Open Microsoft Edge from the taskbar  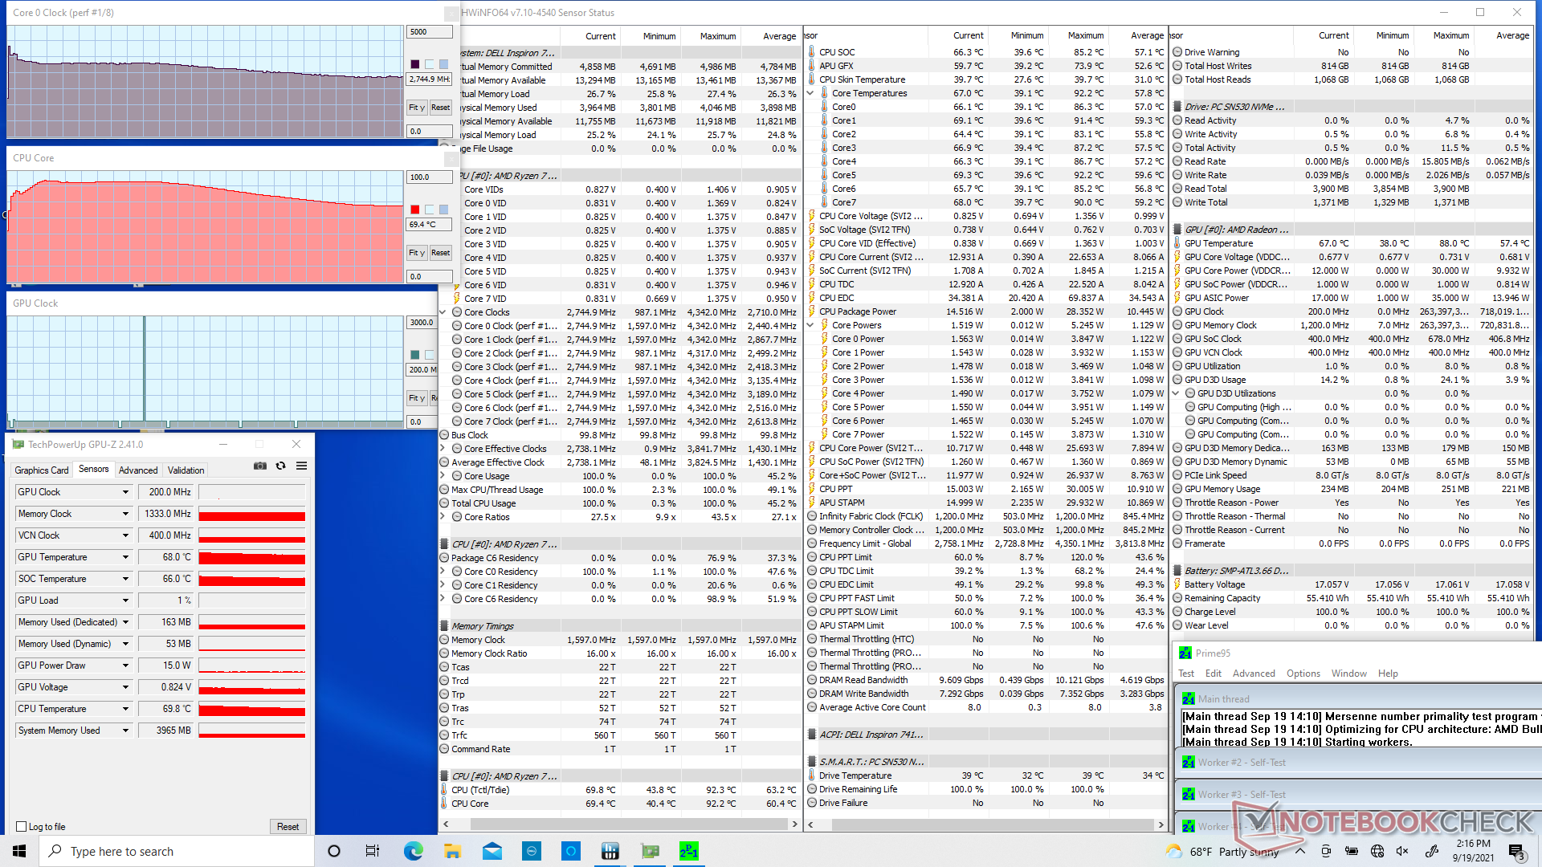(x=413, y=851)
